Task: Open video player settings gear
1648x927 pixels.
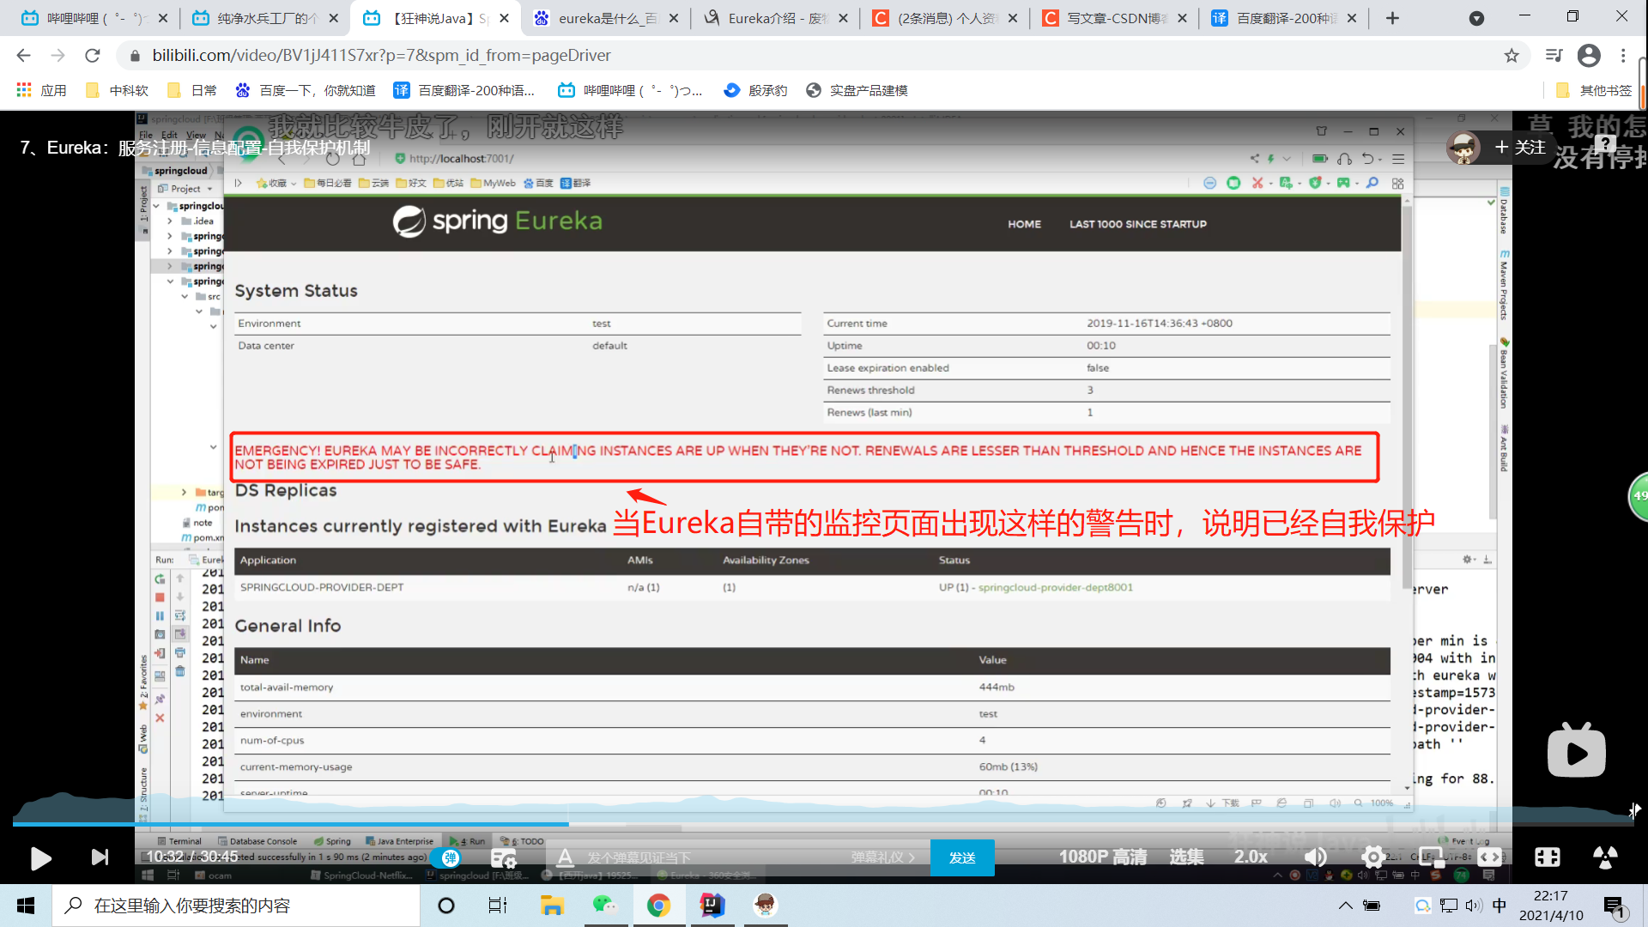Action: (x=1372, y=857)
